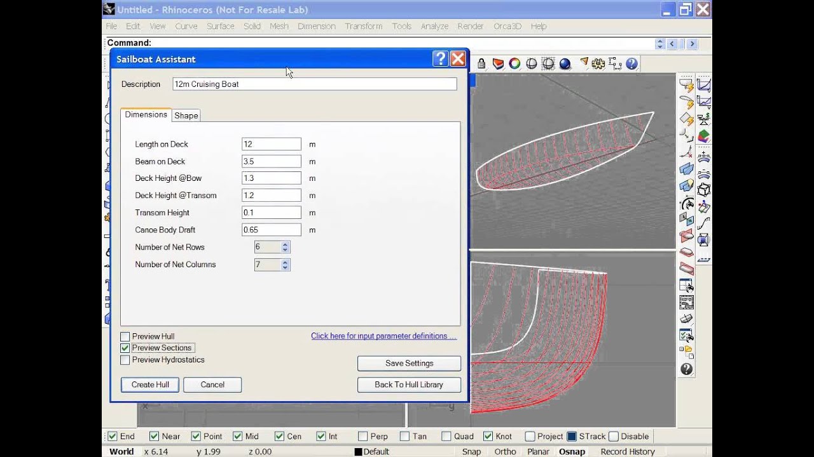This screenshot has height=457, width=814.
Task: Click the Description text field
Action: coord(315,84)
